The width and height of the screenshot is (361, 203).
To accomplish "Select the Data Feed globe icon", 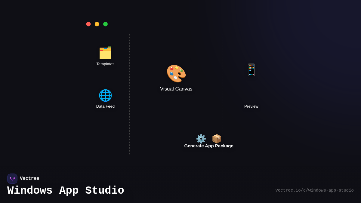I will [x=105, y=95].
